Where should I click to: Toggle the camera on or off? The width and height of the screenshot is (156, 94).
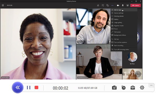(118, 5)
